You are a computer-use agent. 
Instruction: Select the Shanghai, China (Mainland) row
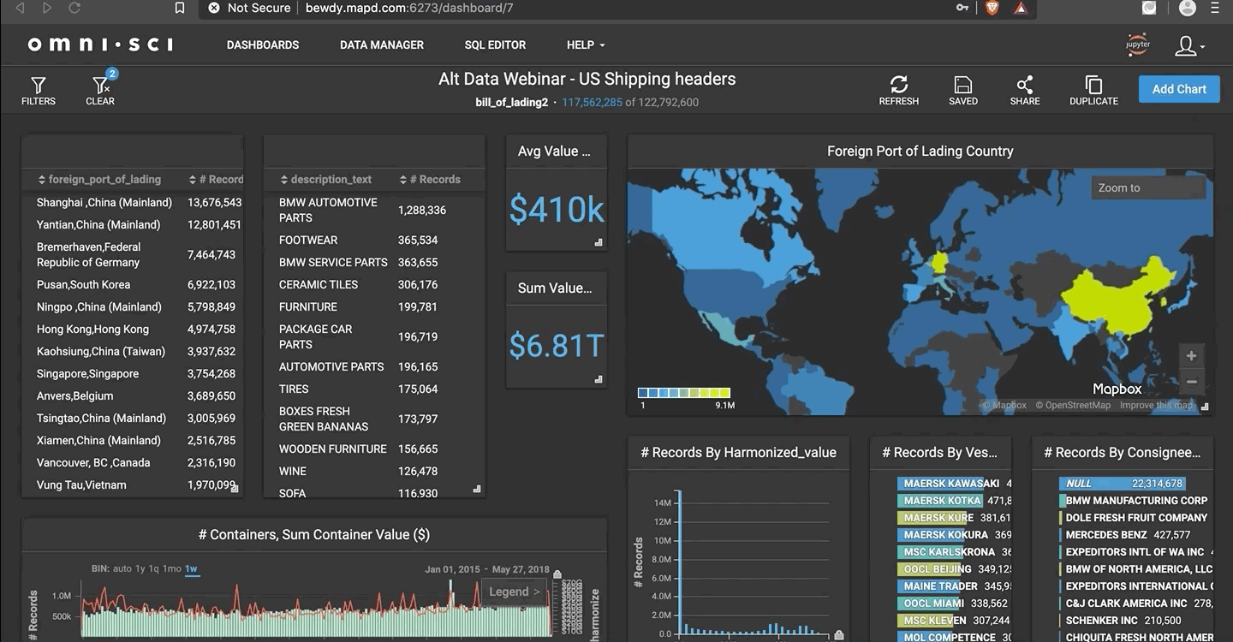pyautogui.click(x=133, y=203)
